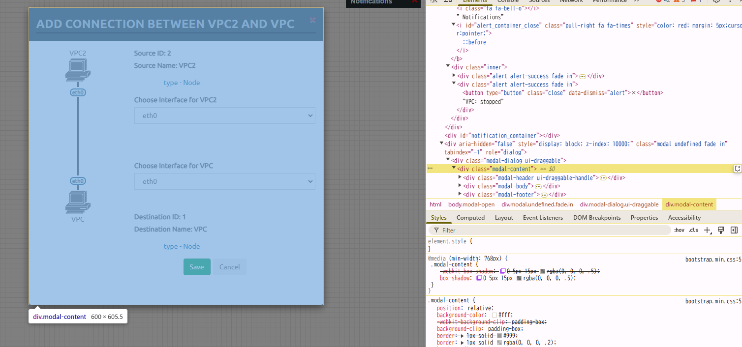Expand ellipsis badge in modal-body row
The width and height of the screenshot is (742, 347).
click(x=538, y=186)
